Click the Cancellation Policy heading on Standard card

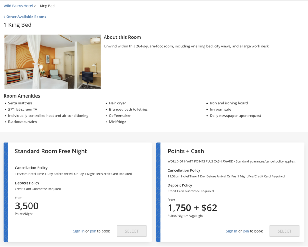[31, 168]
